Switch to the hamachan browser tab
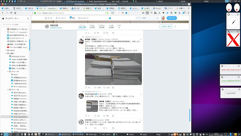Screen dimensions: 241x136 point(52,8)
